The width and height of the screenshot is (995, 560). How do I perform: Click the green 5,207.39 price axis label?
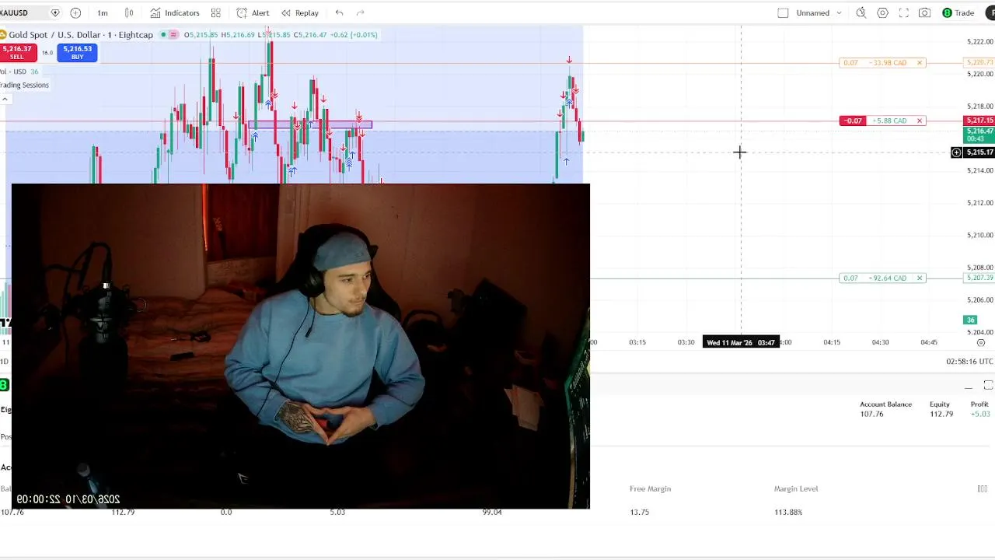point(979,278)
